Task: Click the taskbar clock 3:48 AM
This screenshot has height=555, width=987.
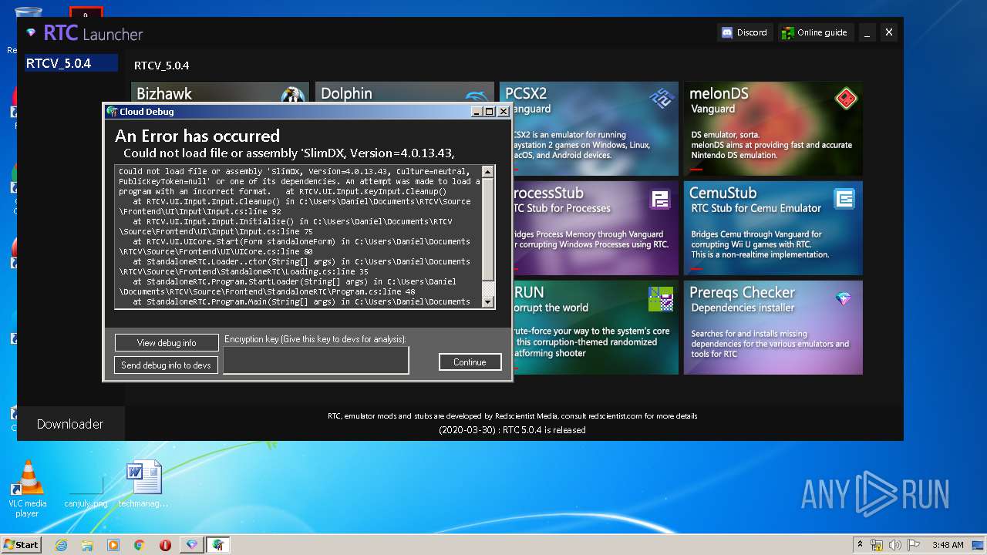Action: point(947,545)
